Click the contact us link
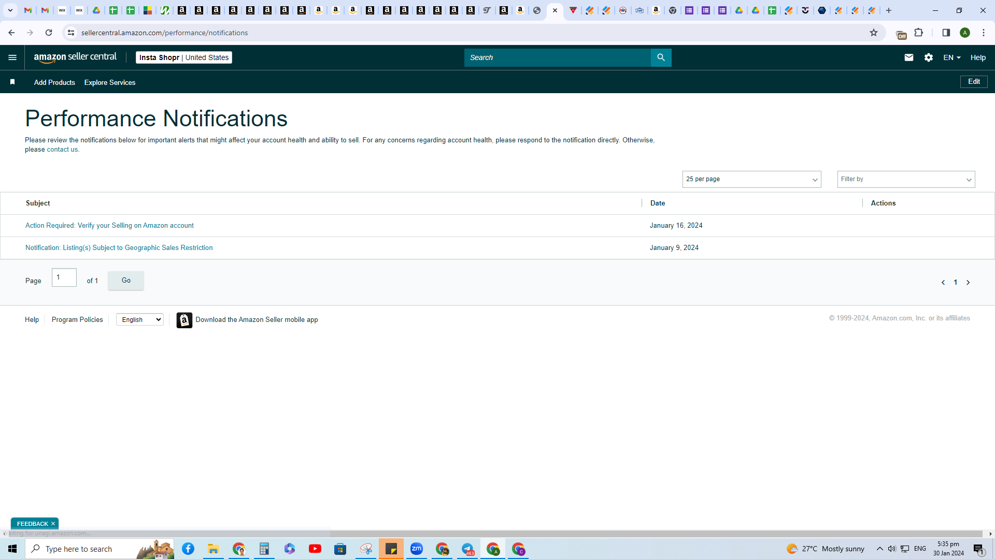The width and height of the screenshot is (995, 559). click(x=62, y=150)
